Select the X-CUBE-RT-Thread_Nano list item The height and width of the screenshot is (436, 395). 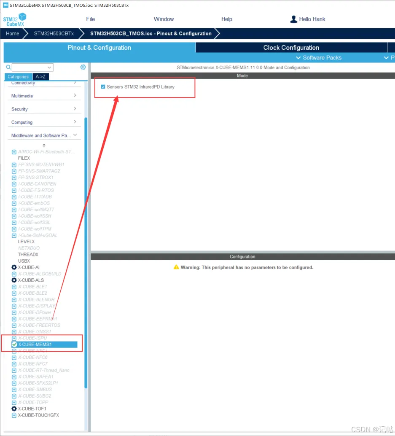pyautogui.click(x=44, y=370)
